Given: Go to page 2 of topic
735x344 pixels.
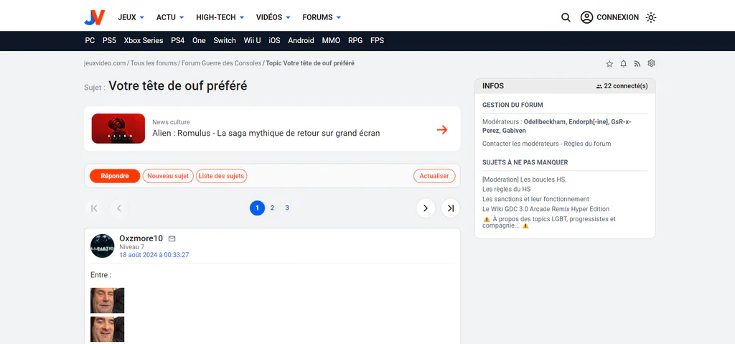Looking at the screenshot, I should [272, 208].
